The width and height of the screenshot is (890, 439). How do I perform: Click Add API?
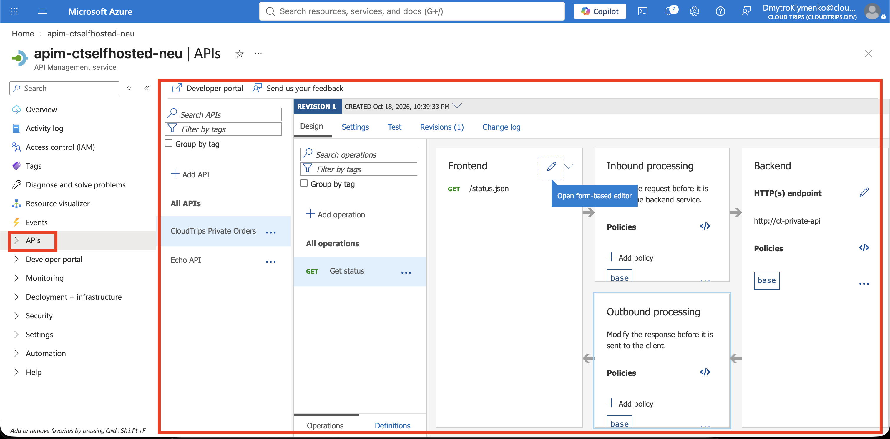(190, 174)
